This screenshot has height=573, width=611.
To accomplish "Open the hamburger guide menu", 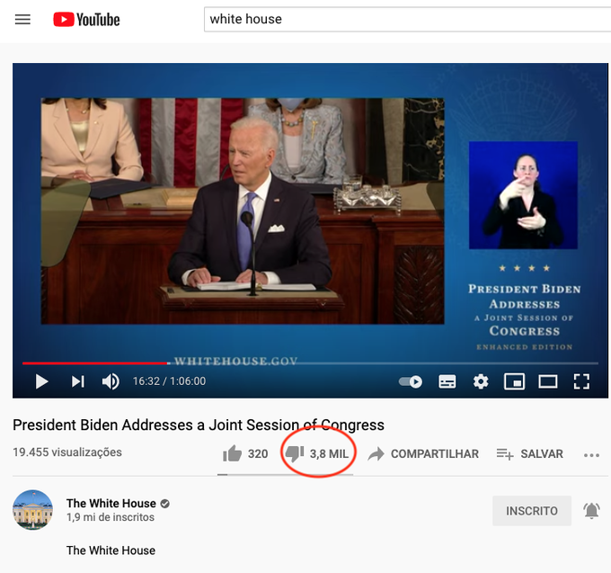I will 22,19.
